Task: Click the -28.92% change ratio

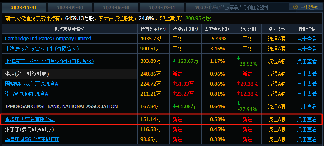Action: (247, 64)
